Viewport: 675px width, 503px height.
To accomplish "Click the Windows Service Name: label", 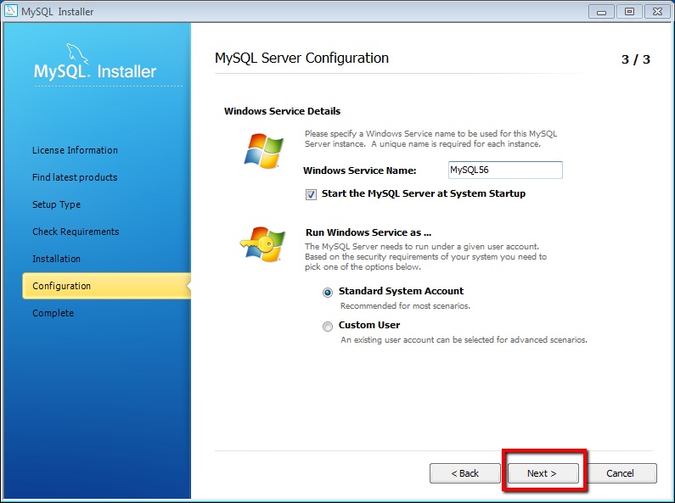I will tap(360, 170).
